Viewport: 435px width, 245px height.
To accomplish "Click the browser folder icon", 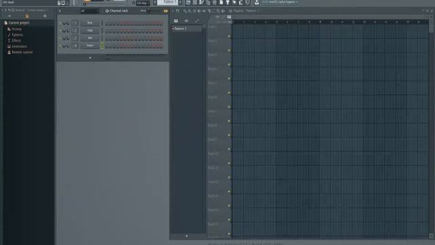I will [27, 16].
